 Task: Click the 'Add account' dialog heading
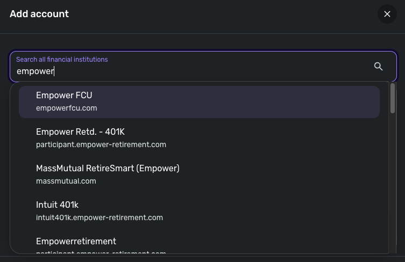39,14
